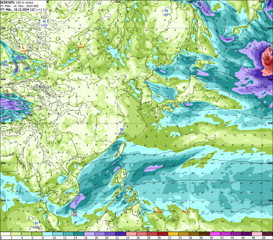The height and width of the screenshot is (240, 273).
Task: Click the H 1051 high pressure marker
Action: click(x=5, y=63)
